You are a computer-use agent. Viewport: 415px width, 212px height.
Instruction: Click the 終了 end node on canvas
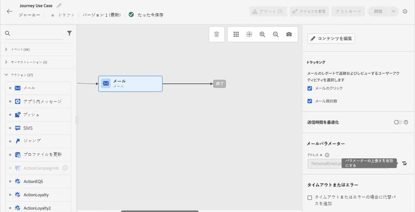(220, 84)
